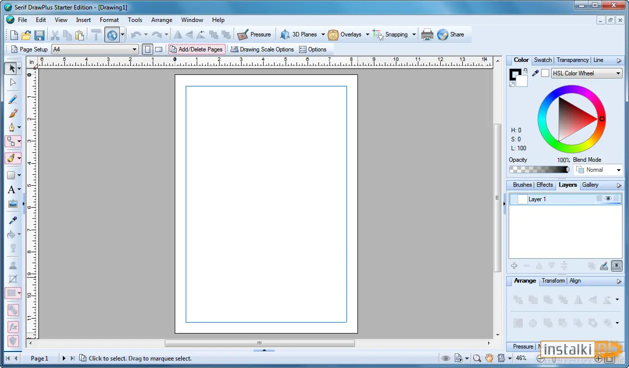Click Add/Delete Pages button

pyautogui.click(x=196, y=49)
